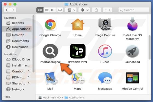Select Applications in the sidebar
The image size is (153, 102).
click(x=17, y=29)
